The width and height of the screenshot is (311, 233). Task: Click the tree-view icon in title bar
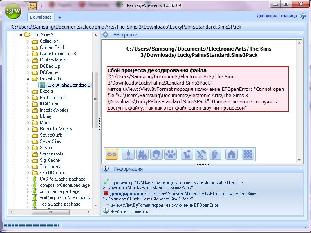(x=33, y=6)
